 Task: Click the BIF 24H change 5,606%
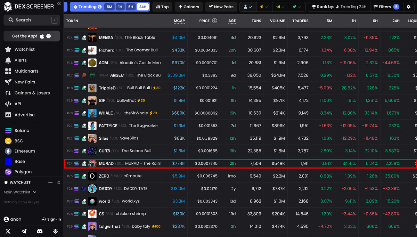[392, 100]
